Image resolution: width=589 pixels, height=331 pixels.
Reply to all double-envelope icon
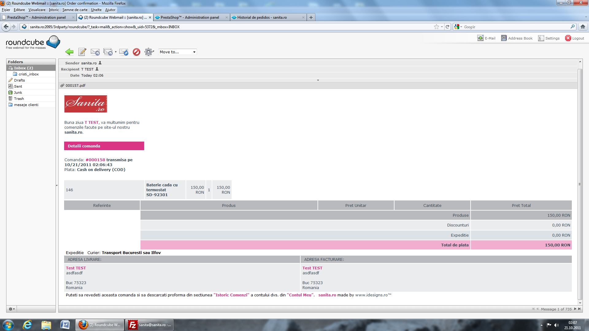[x=108, y=52]
